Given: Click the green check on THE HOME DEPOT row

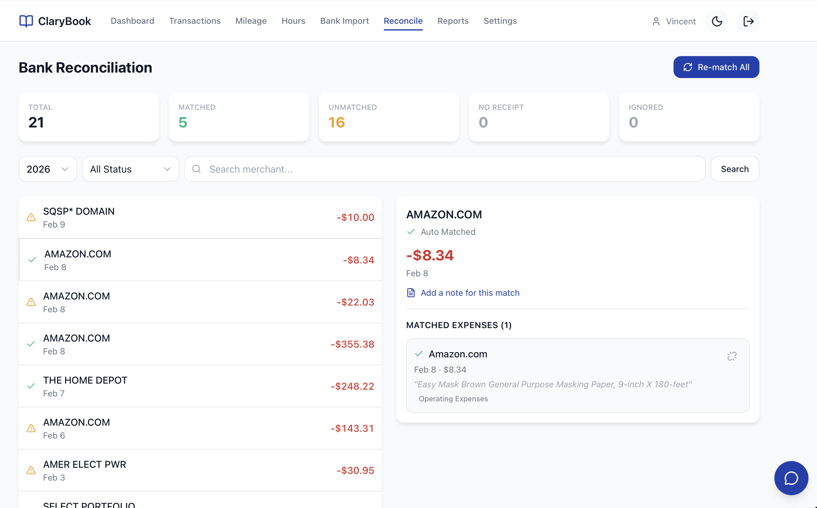Looking at the screenshot, I should pyautogui.click(x=32, y=386).
